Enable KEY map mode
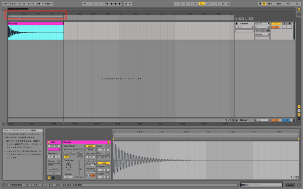The width and height of the screenshot is (303, 189). [270, 4]
